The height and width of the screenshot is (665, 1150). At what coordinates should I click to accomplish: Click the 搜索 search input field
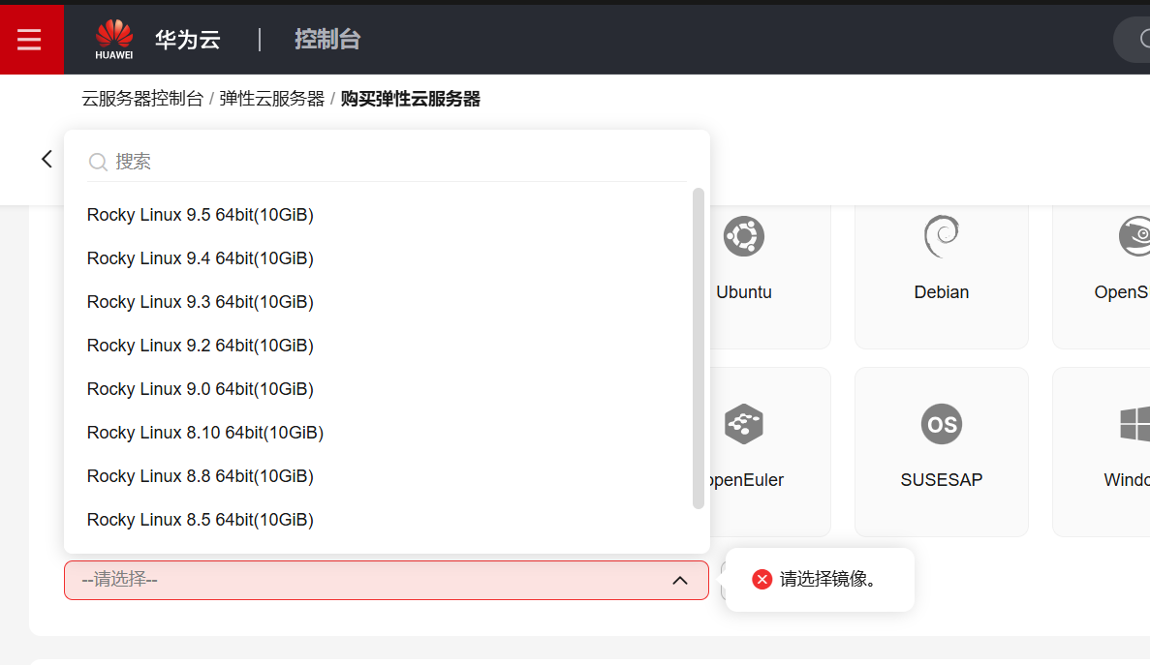coord(387,161)
